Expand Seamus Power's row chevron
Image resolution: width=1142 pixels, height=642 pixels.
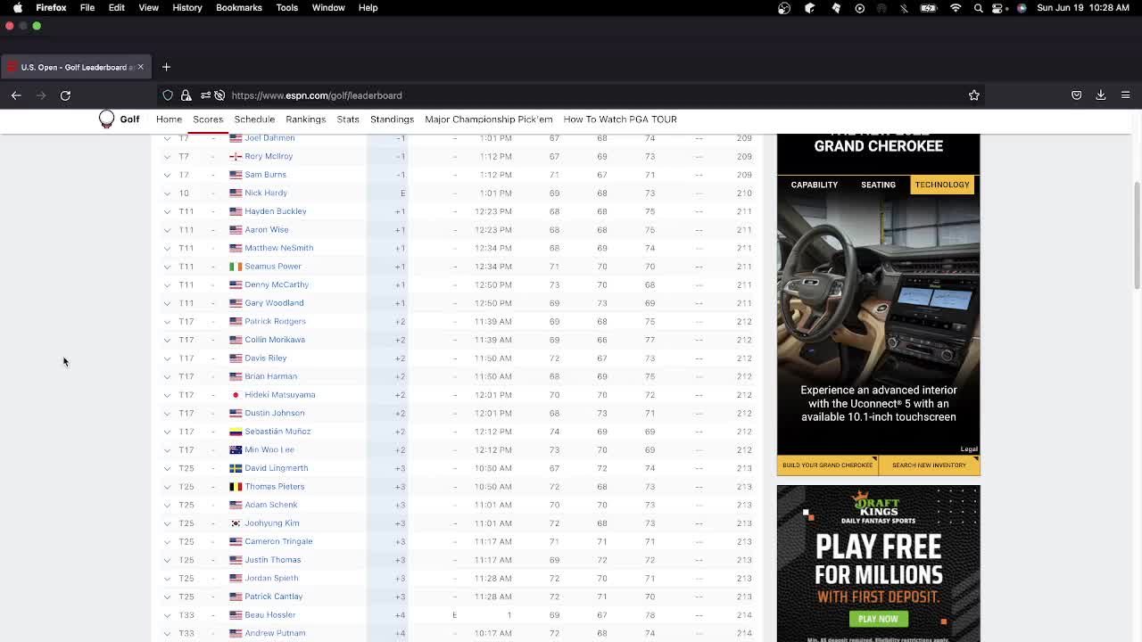tap(167, 267)
